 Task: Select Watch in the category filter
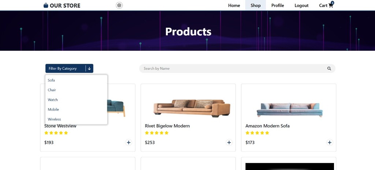tap(53, 100)
